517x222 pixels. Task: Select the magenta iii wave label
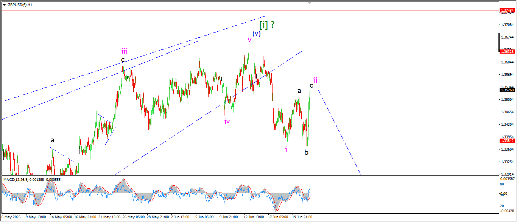124,51
